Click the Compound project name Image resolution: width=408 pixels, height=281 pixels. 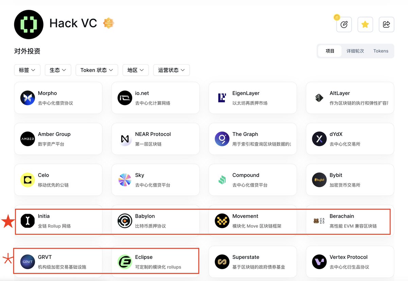246,175
